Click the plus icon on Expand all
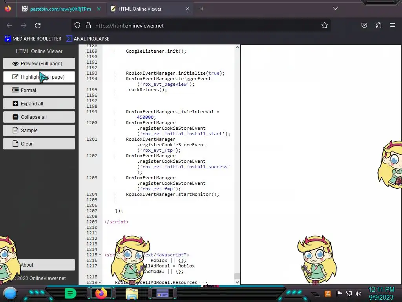The image size is (402, 302). [x=15, y=103]
